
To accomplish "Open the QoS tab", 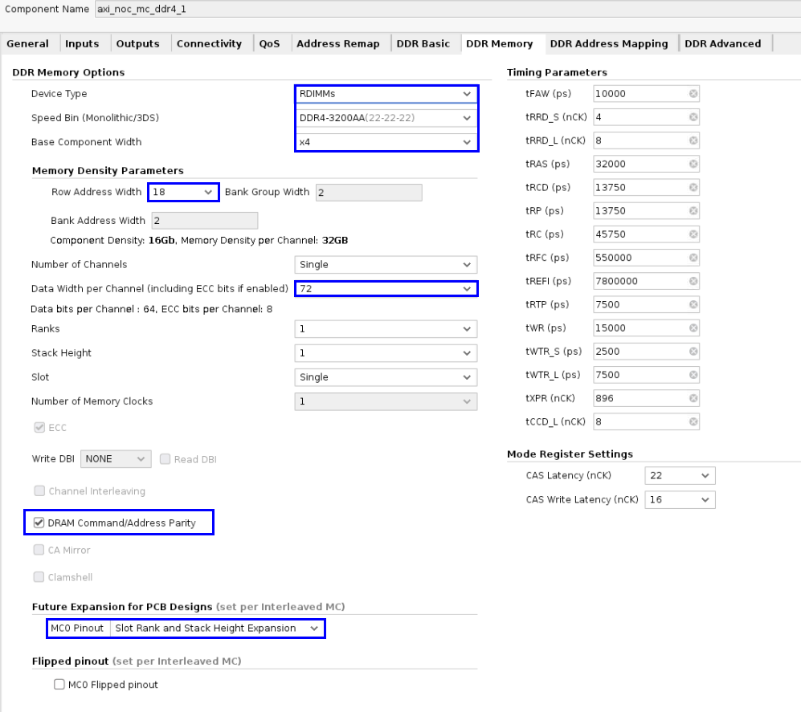I will click(269, 44).
